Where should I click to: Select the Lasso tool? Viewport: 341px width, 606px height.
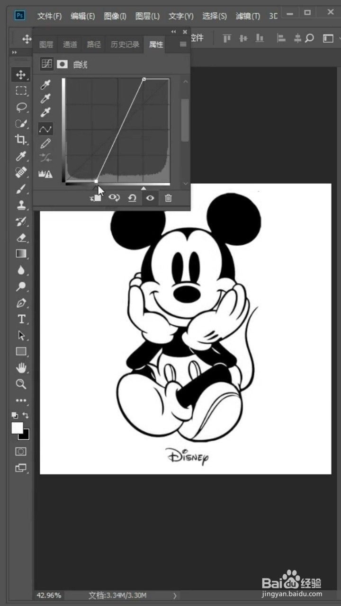point(21,107)
